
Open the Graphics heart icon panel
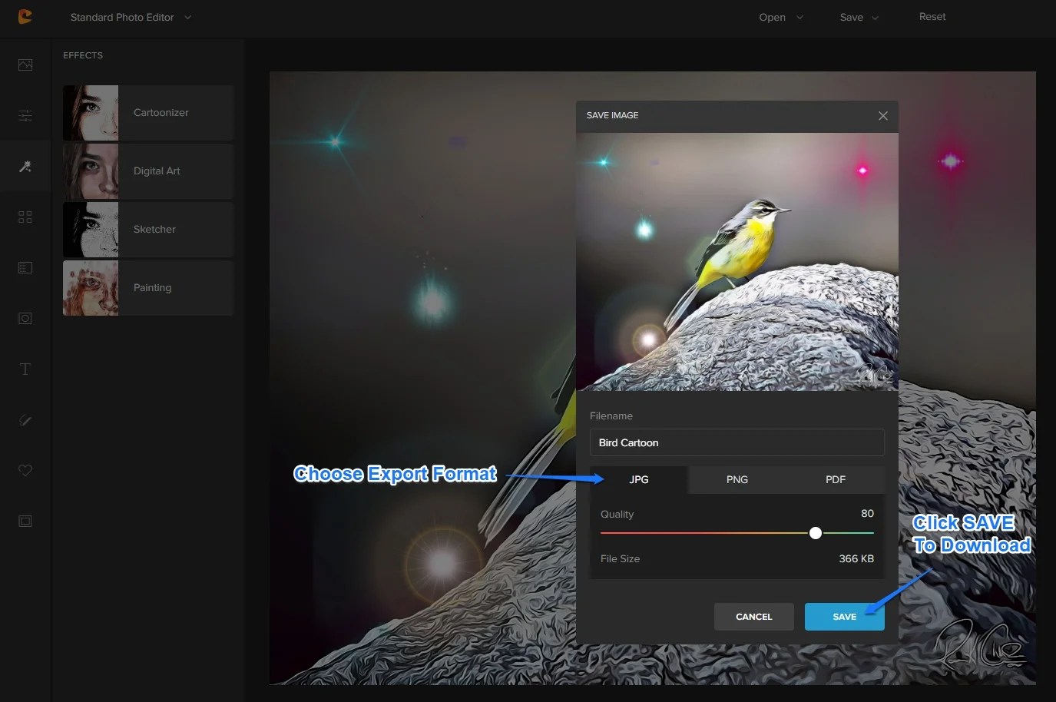pyautogui.click(x=25, y=470)
